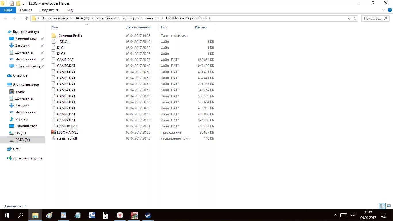Open the View (Вид) ribbon tab

coord(70,10)
